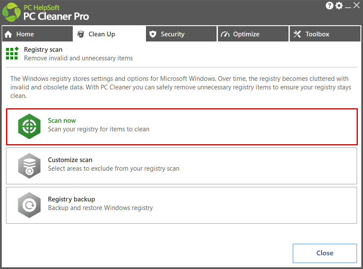Open the Toolbox tab
363x269 pixels.
(325, 34)
